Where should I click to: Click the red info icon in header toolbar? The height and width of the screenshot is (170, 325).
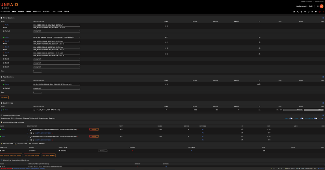(319, 12)
